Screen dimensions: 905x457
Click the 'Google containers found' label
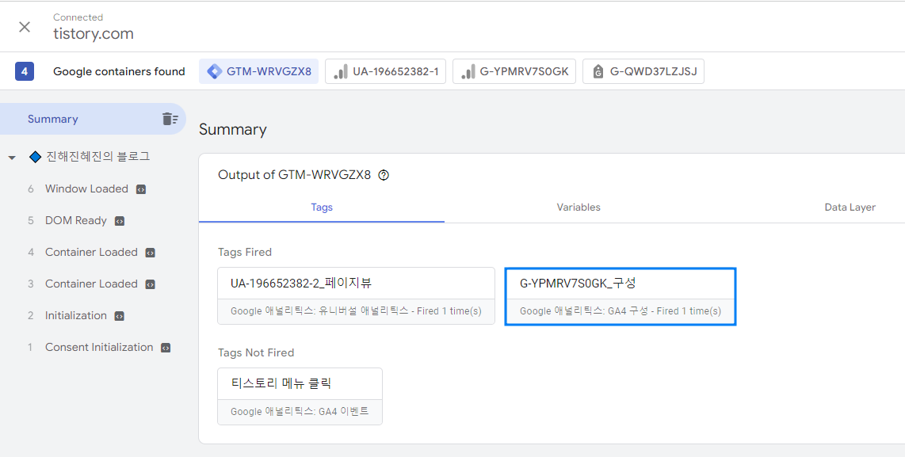(x=119, y=71)
